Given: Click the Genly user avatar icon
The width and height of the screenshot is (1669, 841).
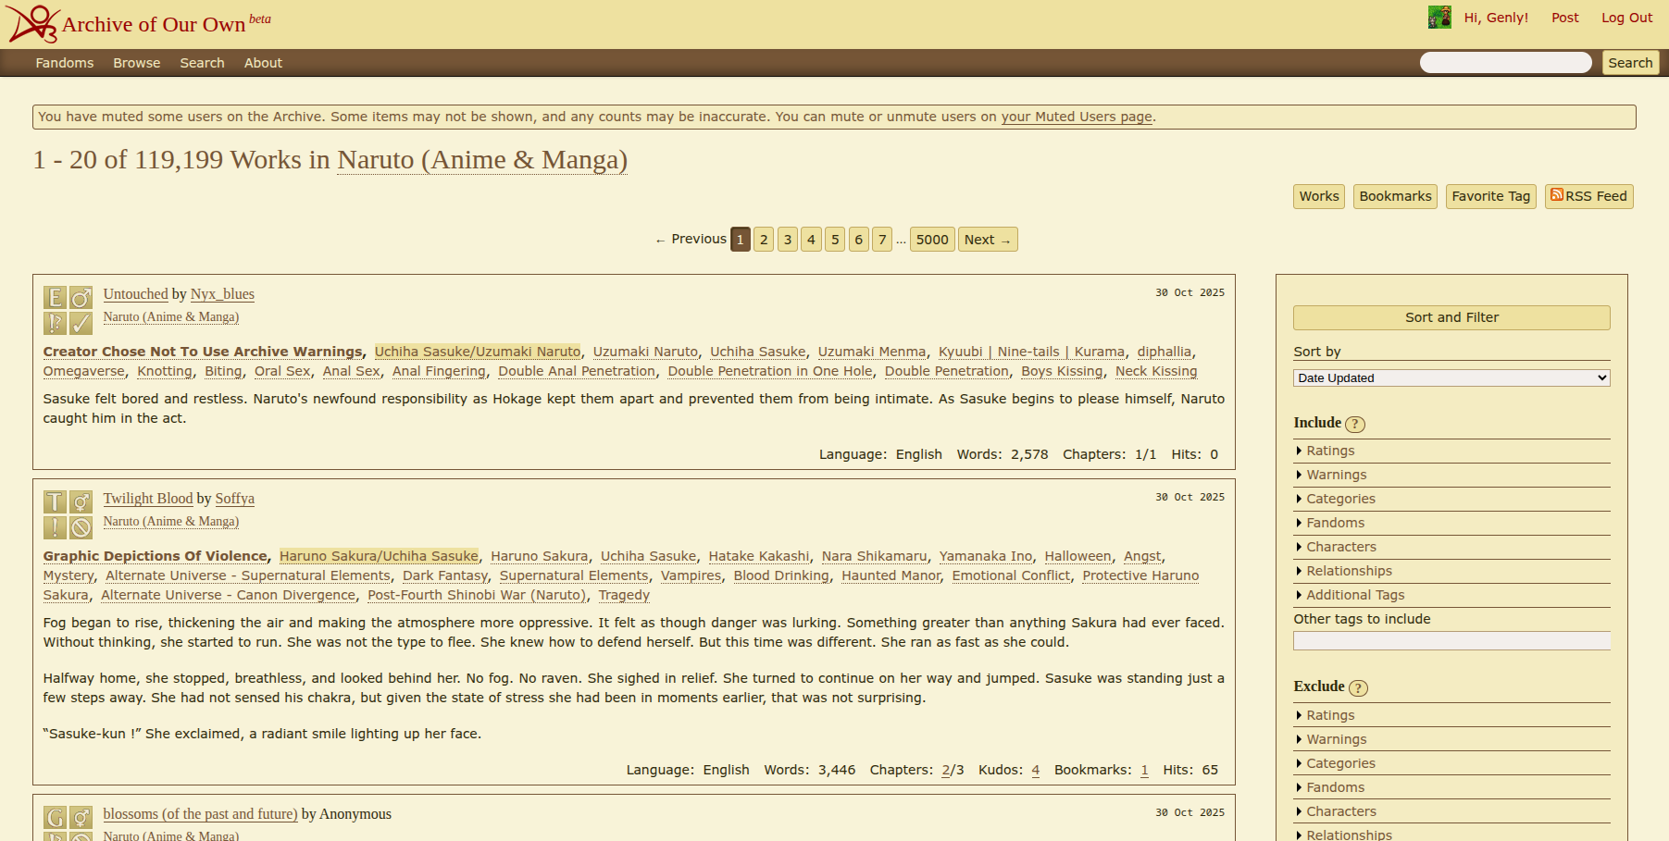Looking at the screenshot, I should (x=1439, y=17).
